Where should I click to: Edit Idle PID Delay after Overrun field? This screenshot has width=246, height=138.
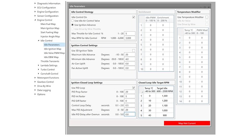(129, 115)
